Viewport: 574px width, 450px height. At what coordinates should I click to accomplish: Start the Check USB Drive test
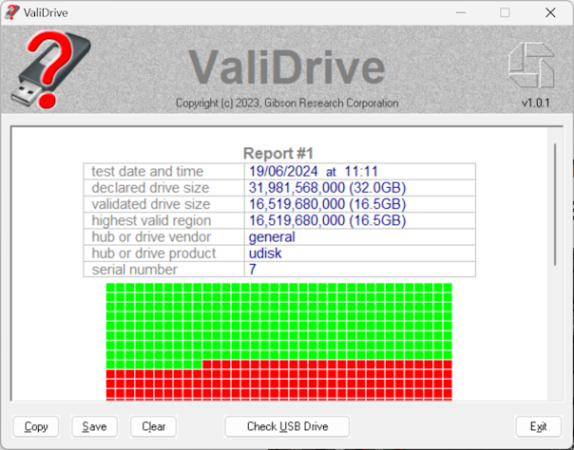[287, 426]
